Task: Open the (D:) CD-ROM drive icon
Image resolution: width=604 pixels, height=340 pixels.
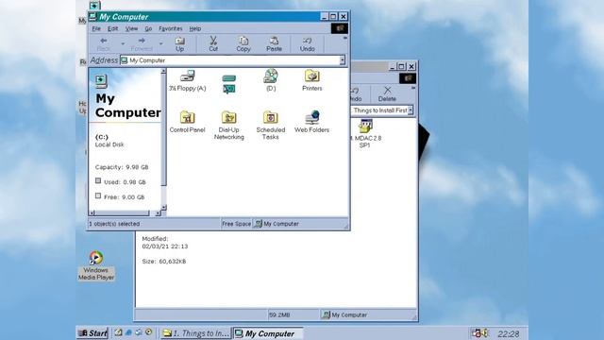Action: (x=271, y=80)
